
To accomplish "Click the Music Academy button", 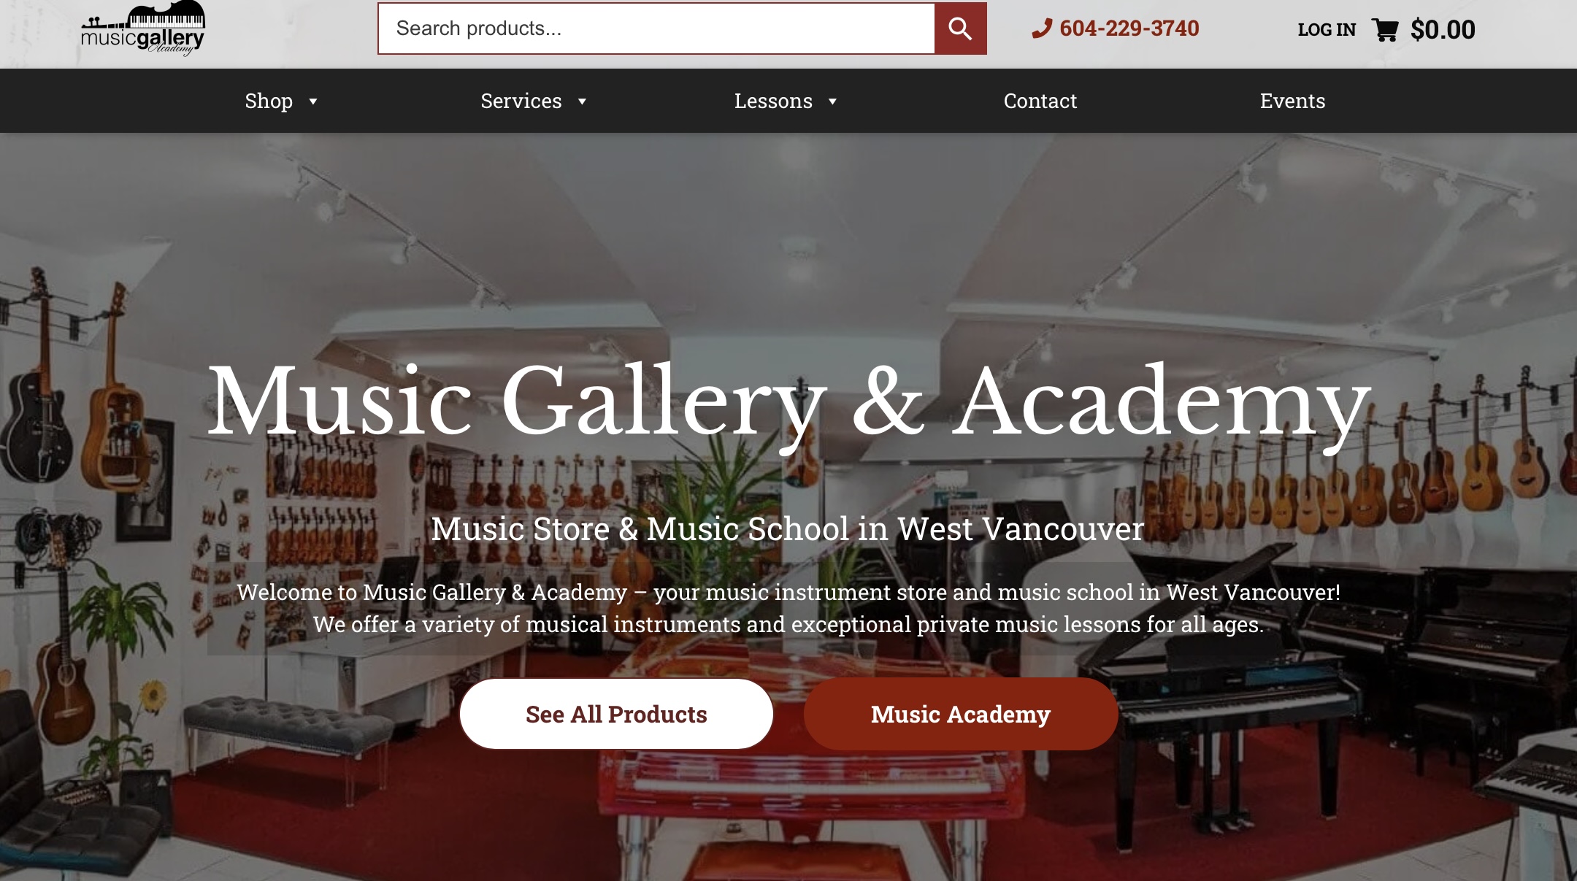I will (961, 714).
